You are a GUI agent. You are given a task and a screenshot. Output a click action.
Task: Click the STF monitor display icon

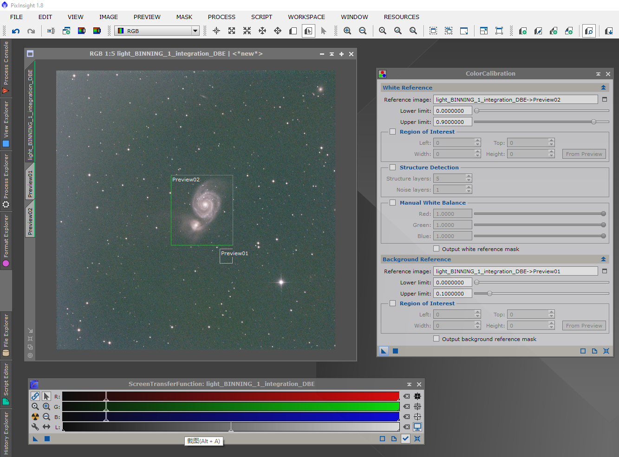point(417,427)
